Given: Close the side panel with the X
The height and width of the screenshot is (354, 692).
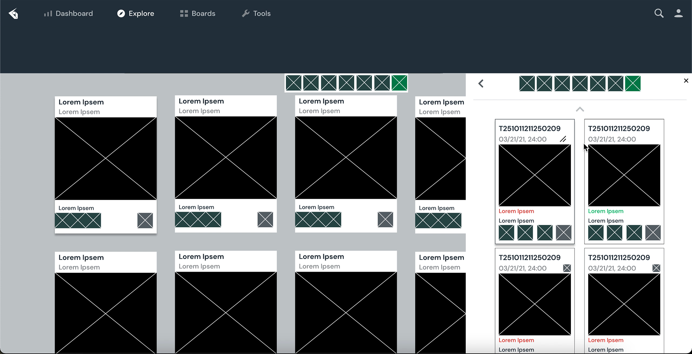Looking at the screenshot, I should pos(686,81).
